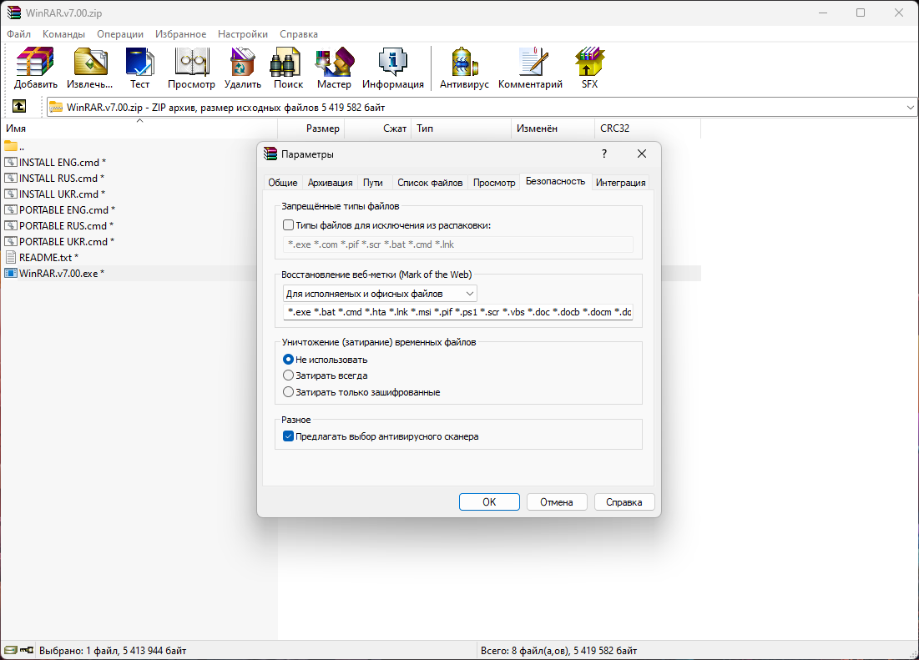Open the Поиск binoculars icon

point(288,68)
